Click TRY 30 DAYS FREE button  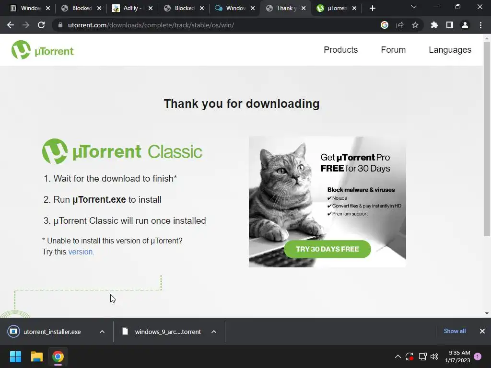(327, 249)
